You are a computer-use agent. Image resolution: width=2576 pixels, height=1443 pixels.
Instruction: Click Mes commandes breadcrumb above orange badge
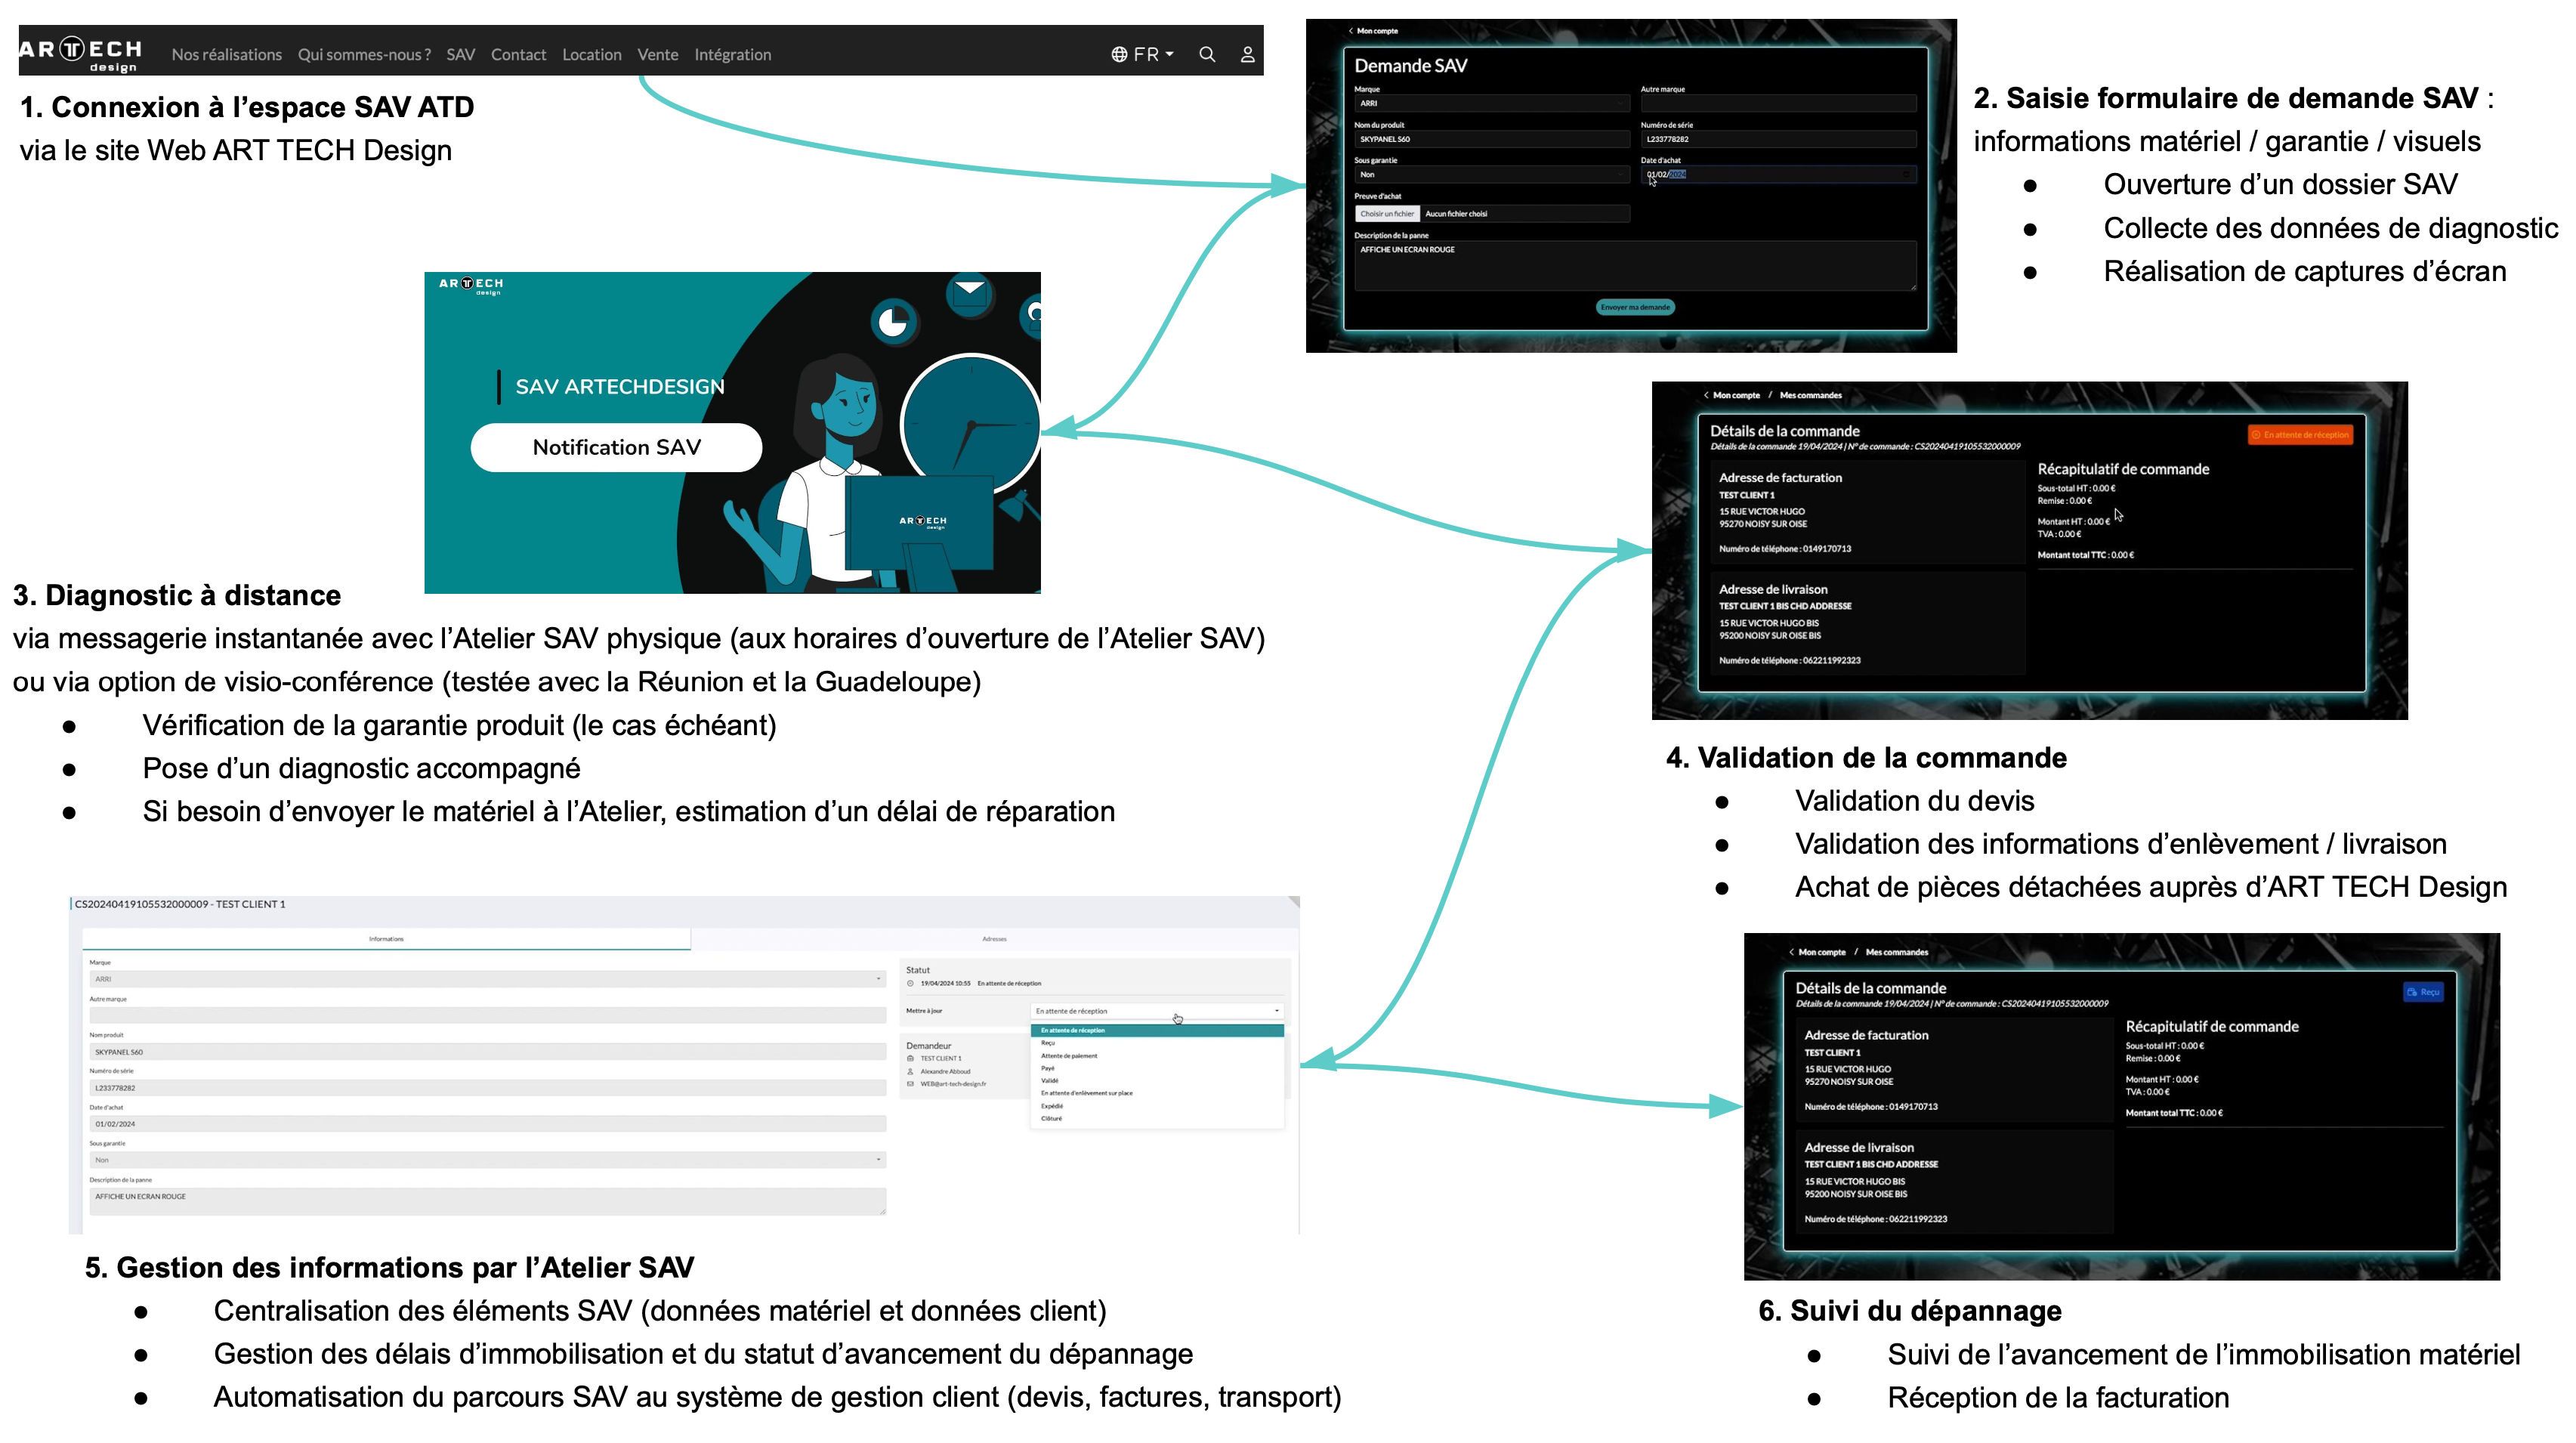(1810, 395)
